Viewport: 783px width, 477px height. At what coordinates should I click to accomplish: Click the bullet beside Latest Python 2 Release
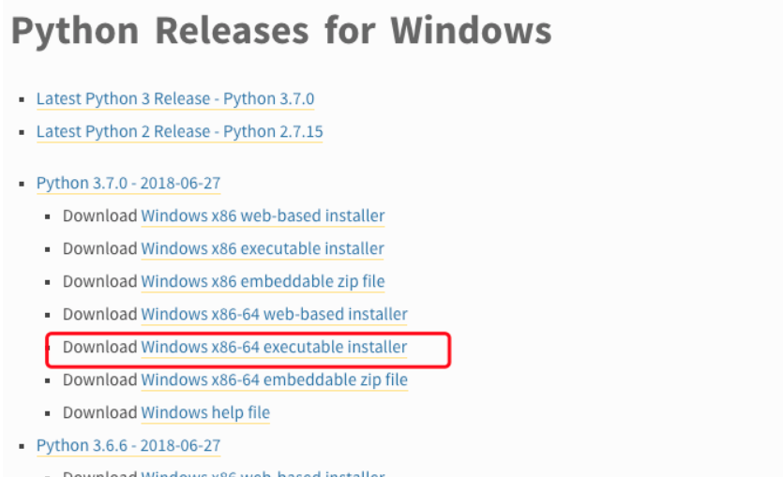22,132
